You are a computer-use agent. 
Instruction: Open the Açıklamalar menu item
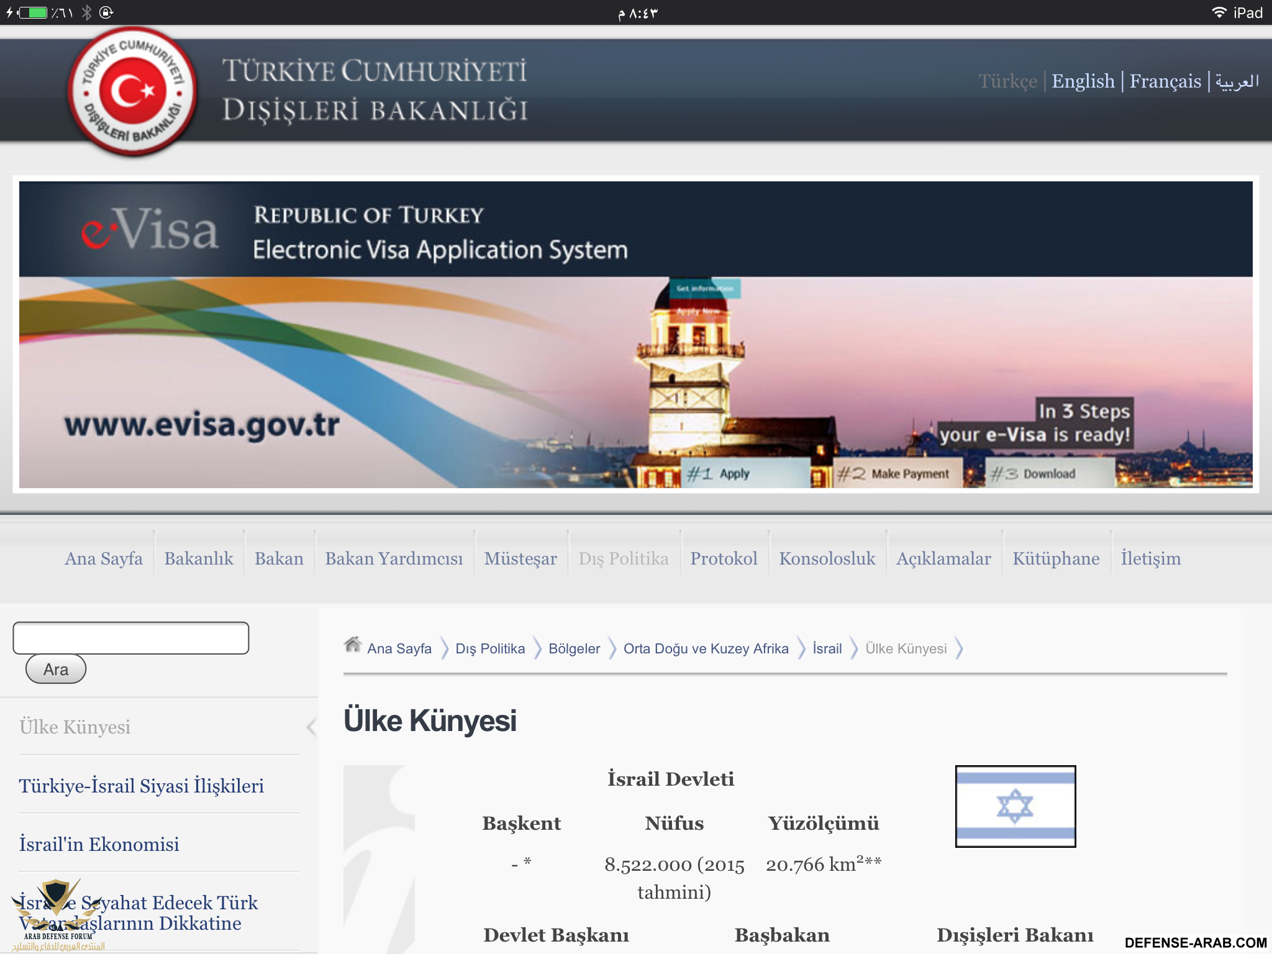[943, 558]
